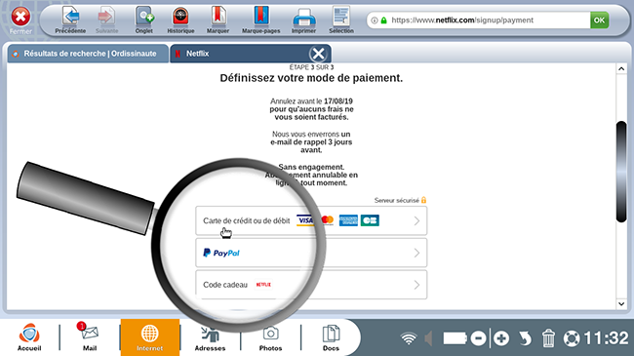Close the Netflix tab with X

[318, 54]
